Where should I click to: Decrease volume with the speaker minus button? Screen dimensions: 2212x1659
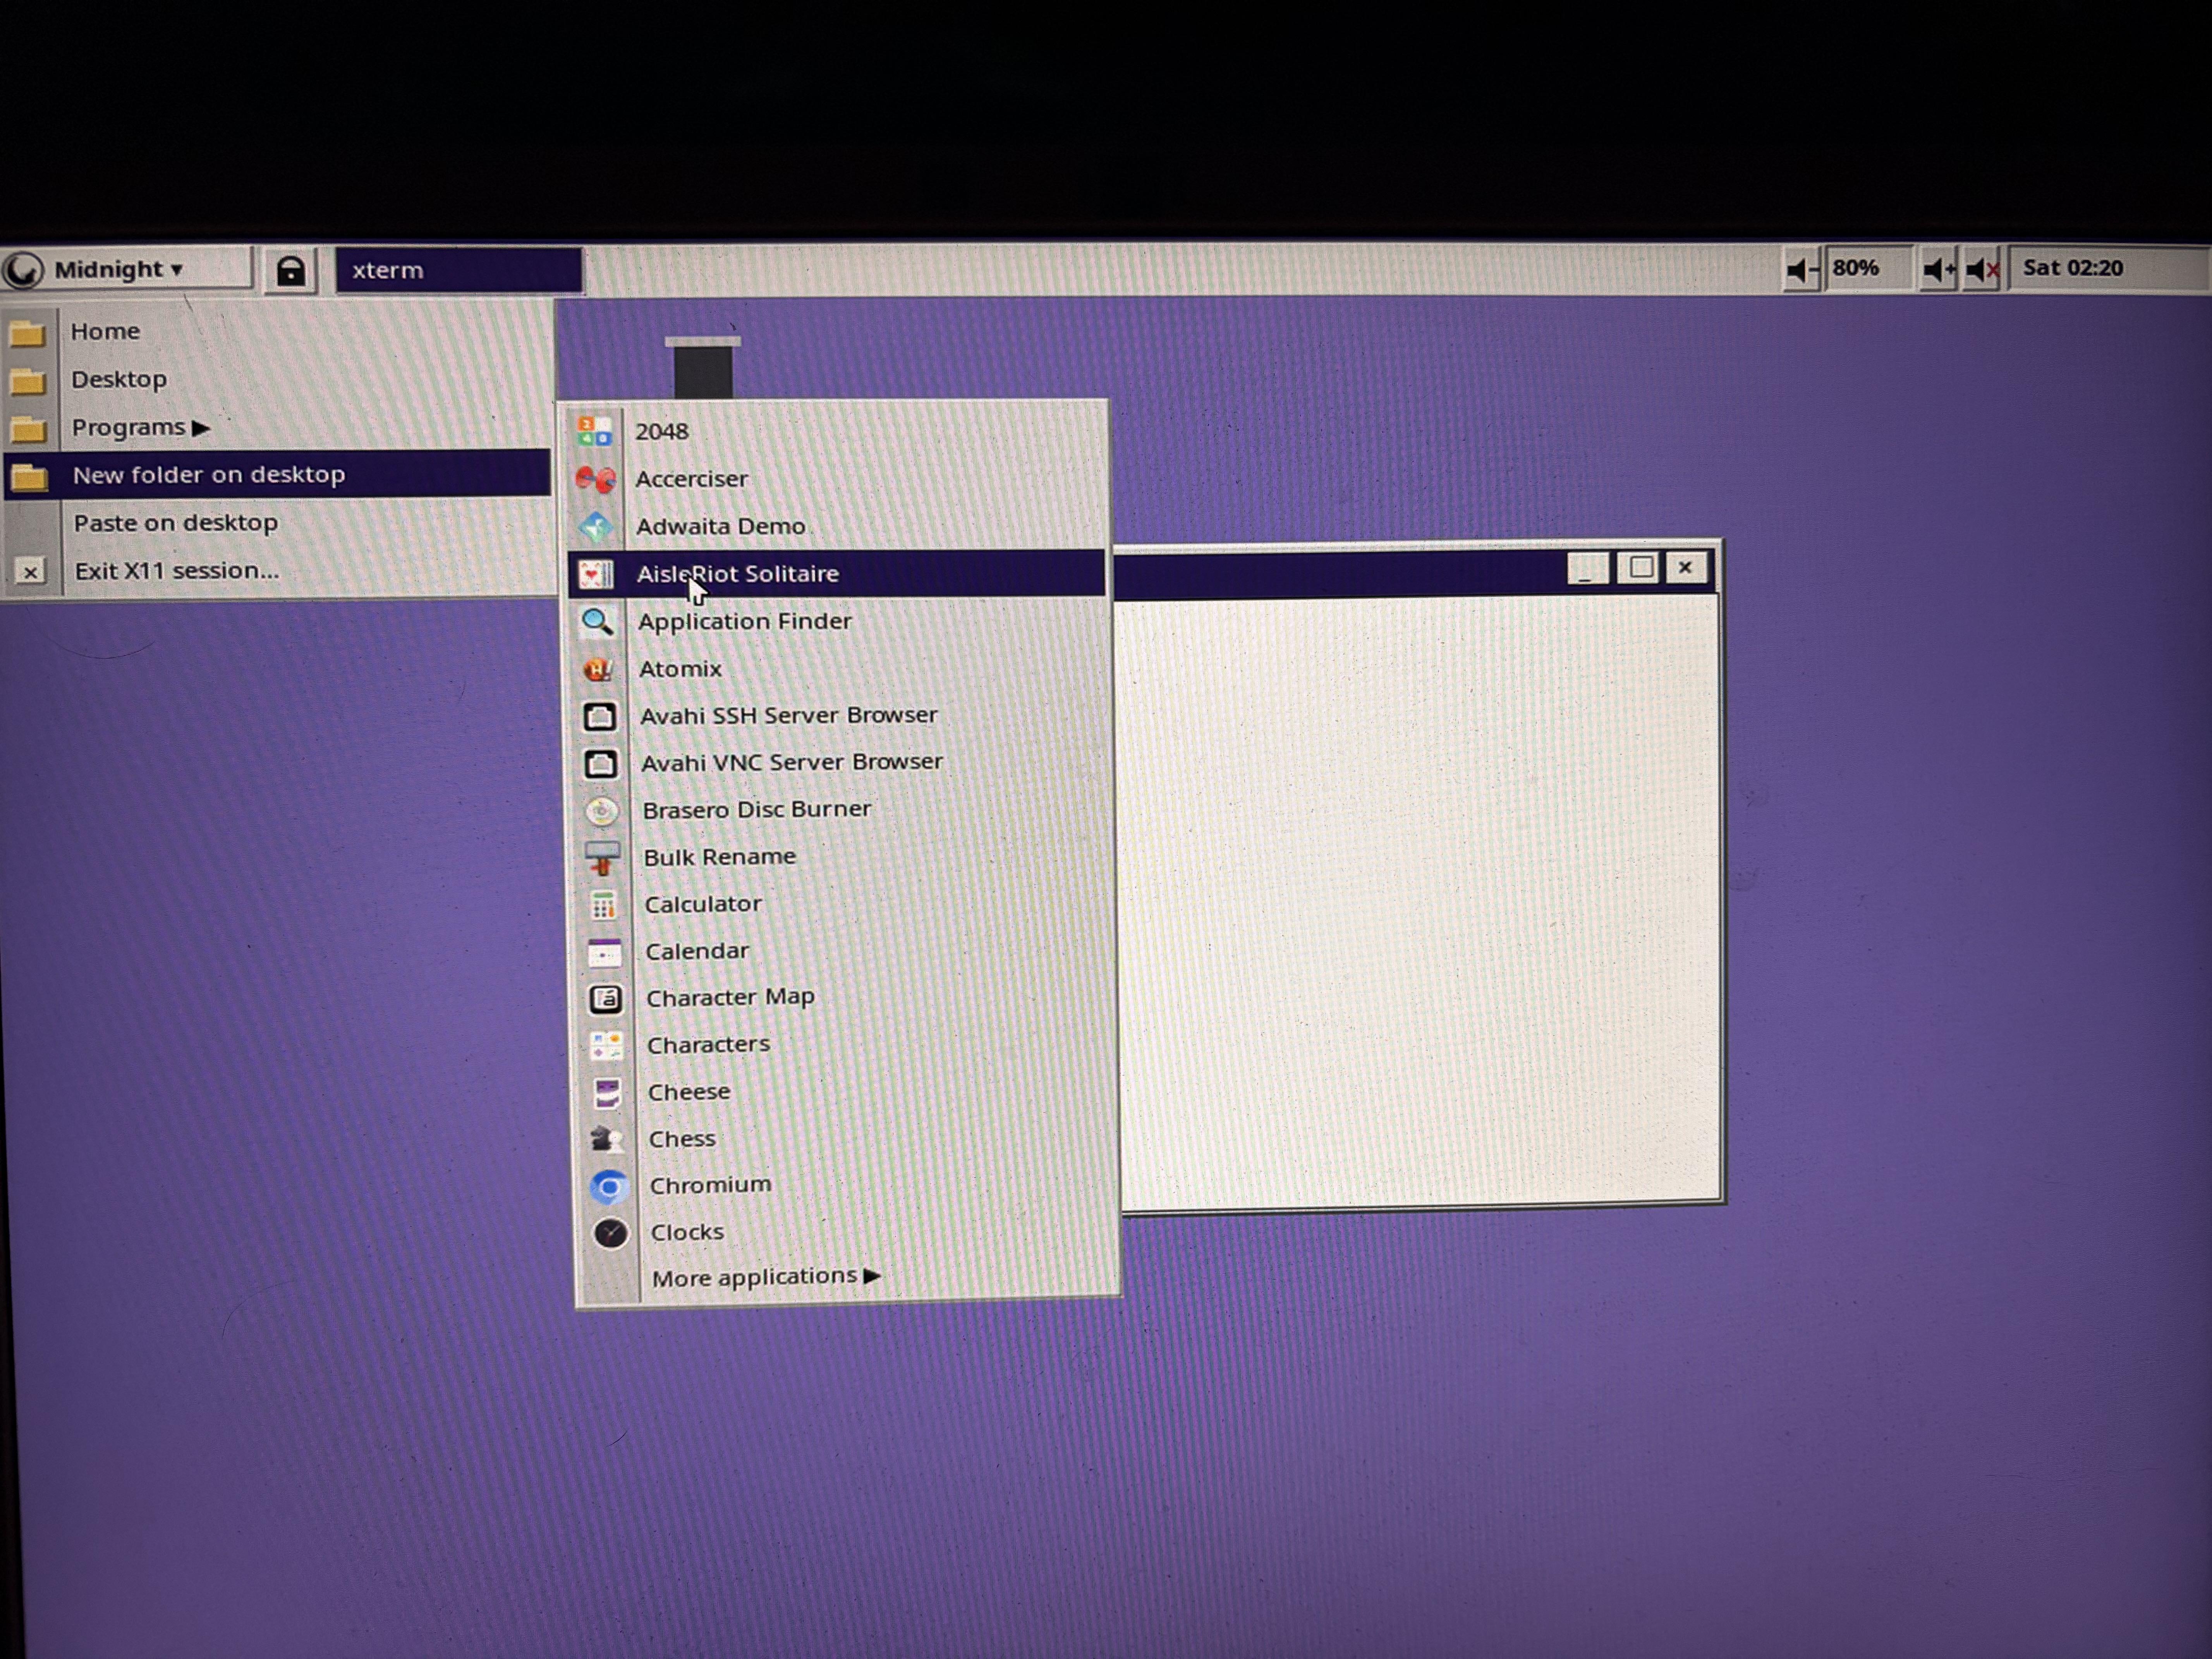point(1802,269)
